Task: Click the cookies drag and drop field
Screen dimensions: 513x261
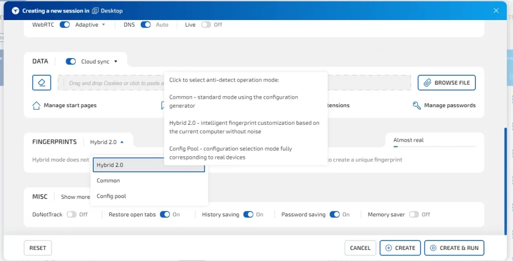Action: (110, 83)
